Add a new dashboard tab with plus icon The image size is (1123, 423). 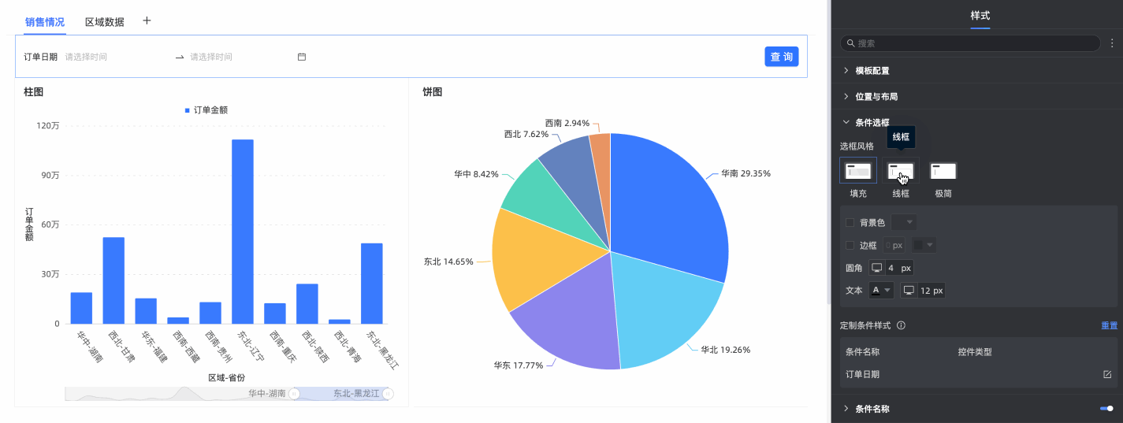click(147, 20)
